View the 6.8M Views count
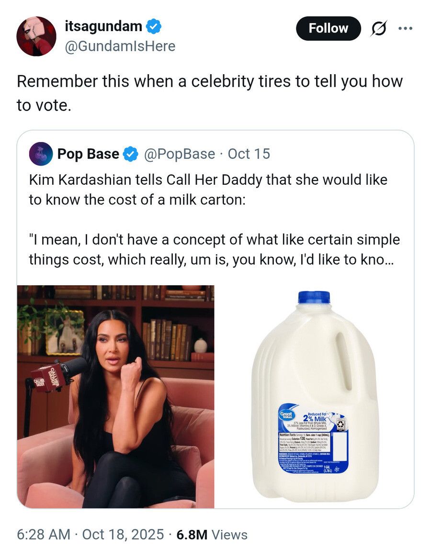Screen dimensions: 431x549 pyautogui.click(x=212, y=535)
